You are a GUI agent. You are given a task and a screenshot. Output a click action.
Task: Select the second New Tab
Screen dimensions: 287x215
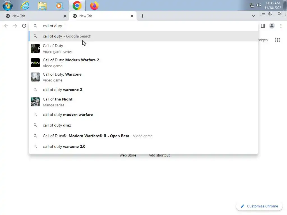[103, 16]
